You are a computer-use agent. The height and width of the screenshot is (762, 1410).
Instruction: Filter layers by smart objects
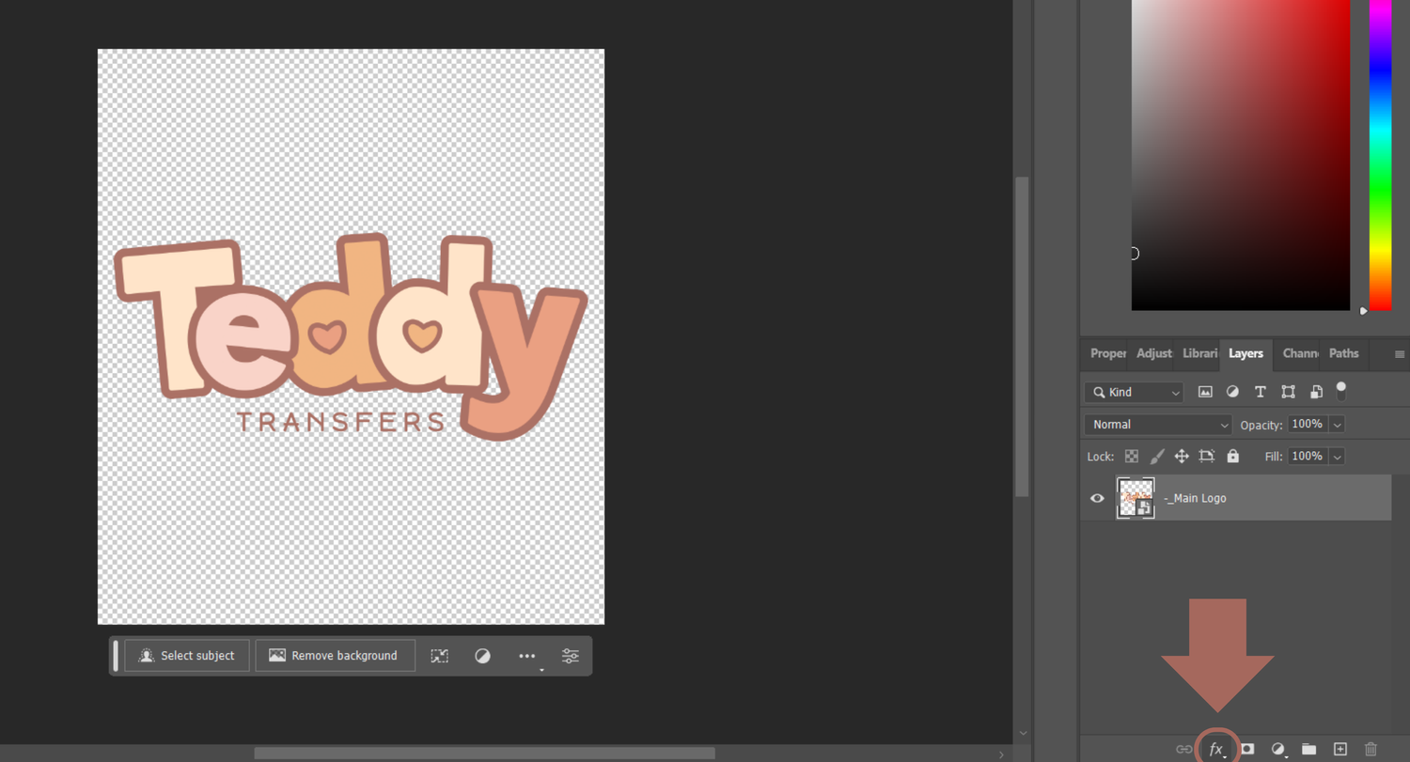click(1316, 392)
